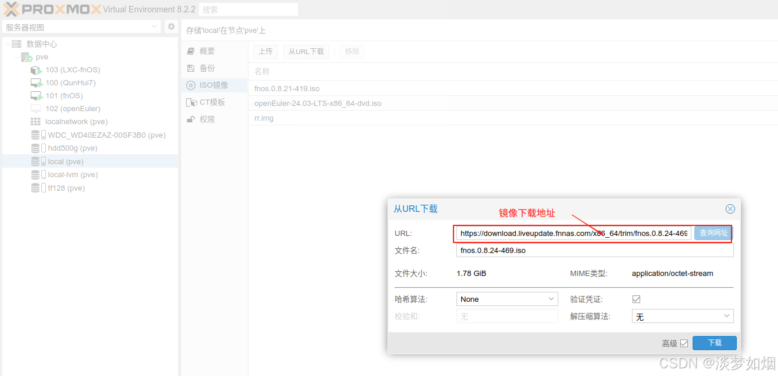The image size is (778, 376).
Task: Select WDC_WD40EZAZ-00SF3B0 (pve) storage
Action: click(x=107, y=135)
